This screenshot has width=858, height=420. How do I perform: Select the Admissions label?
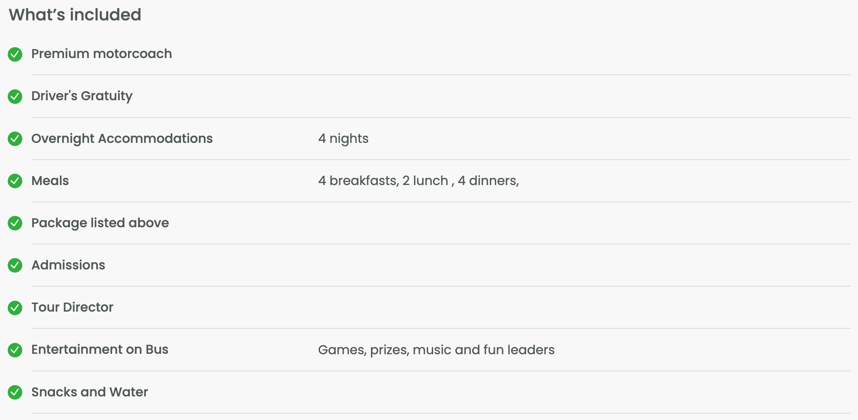[x=68, y=265]
